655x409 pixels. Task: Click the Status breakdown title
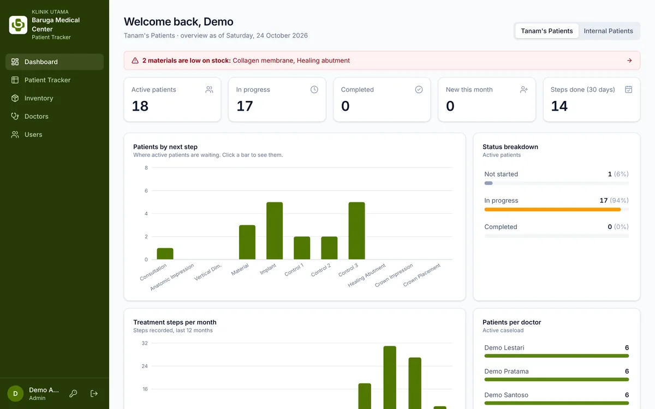pos(510,147)
